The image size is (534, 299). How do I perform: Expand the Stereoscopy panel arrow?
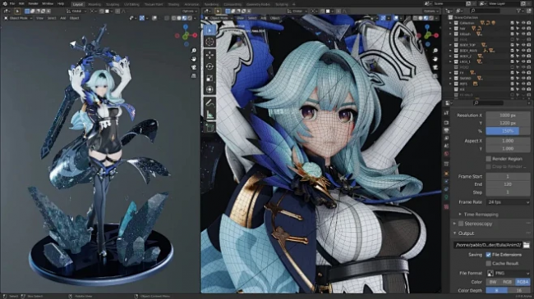click(x=454, y=224)
